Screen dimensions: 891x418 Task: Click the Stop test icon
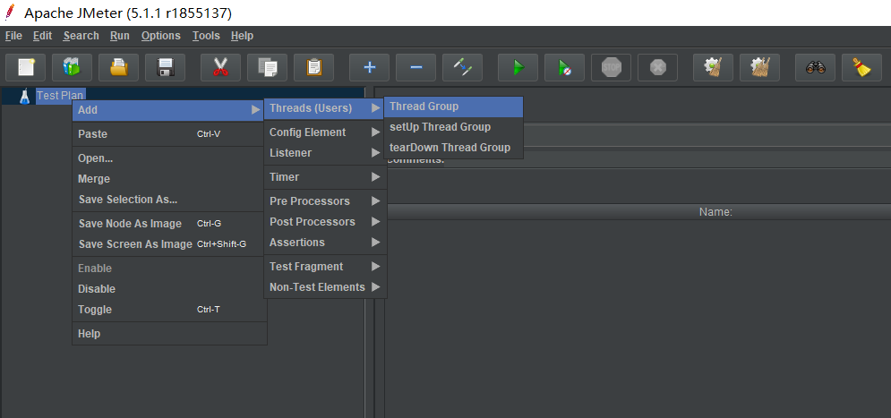(x=611, y=68)
